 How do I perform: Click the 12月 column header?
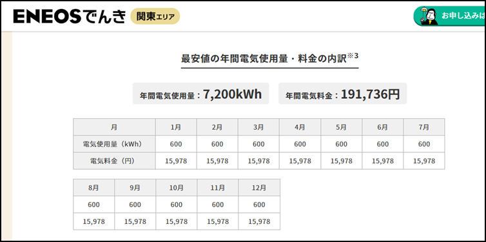[259, 188]
